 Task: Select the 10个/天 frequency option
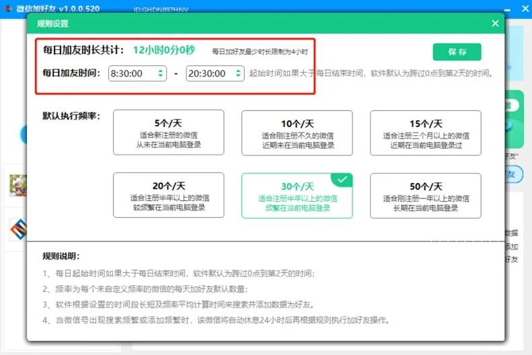[297, 133]
